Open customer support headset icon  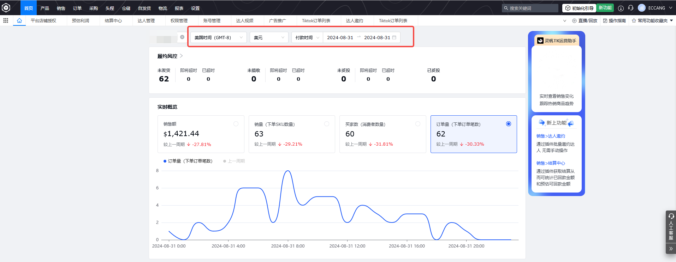pyautogui.click(x=631, y=8)
